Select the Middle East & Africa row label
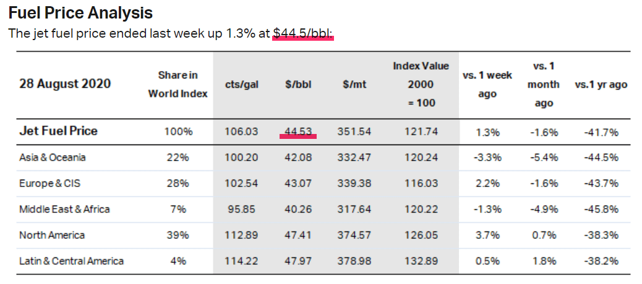The height and width of the screenshot is (284, 642). click(x=64, y=209)
